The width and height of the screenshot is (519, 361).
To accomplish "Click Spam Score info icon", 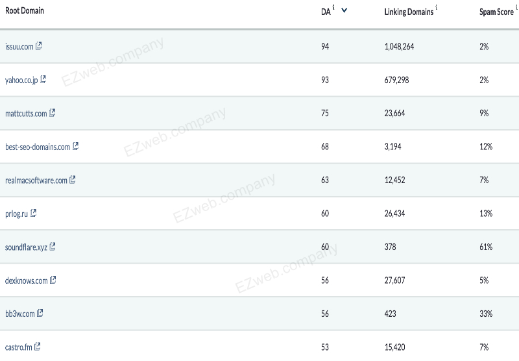I will pyautogui.click(x=516, y=8).
